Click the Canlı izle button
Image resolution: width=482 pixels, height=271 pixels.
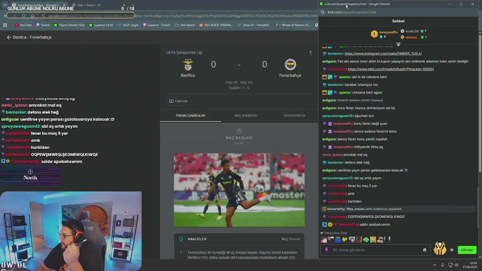(178, 101)
